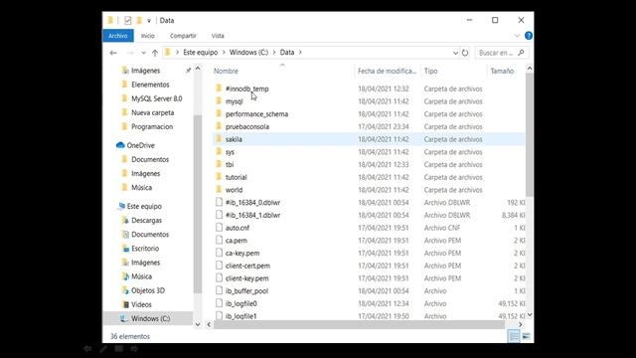Image resolution: width=636 pixels, height=358 pixels.
Task: Click the Este equipo computer icon in sidebar
Action: coord(121,206)
